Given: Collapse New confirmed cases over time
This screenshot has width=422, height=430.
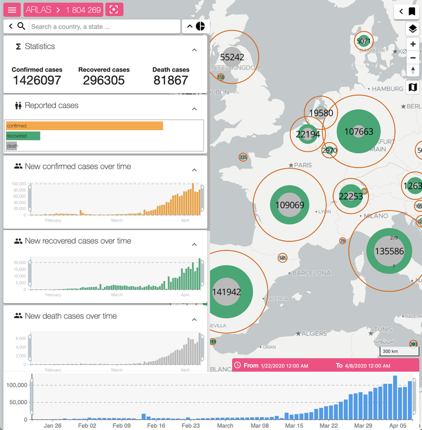Looking at the screenshot, I should pos(195,170).
